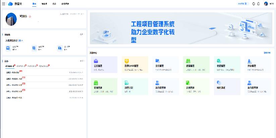
Task: Click the blue link in 应用中心 header
Action: coord(267,53)
